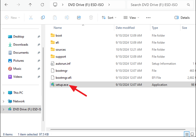Viewport: 196px width, 137px height.
Task: Click the Paste clipboard icon
Action: (55, 18)
